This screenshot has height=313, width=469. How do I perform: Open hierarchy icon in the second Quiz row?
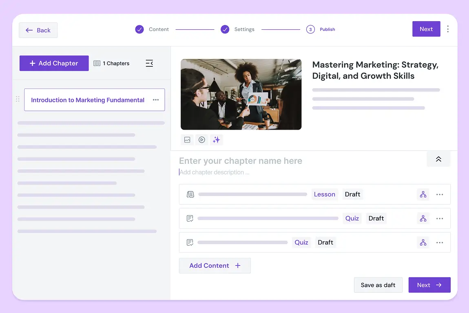point(423,242)
